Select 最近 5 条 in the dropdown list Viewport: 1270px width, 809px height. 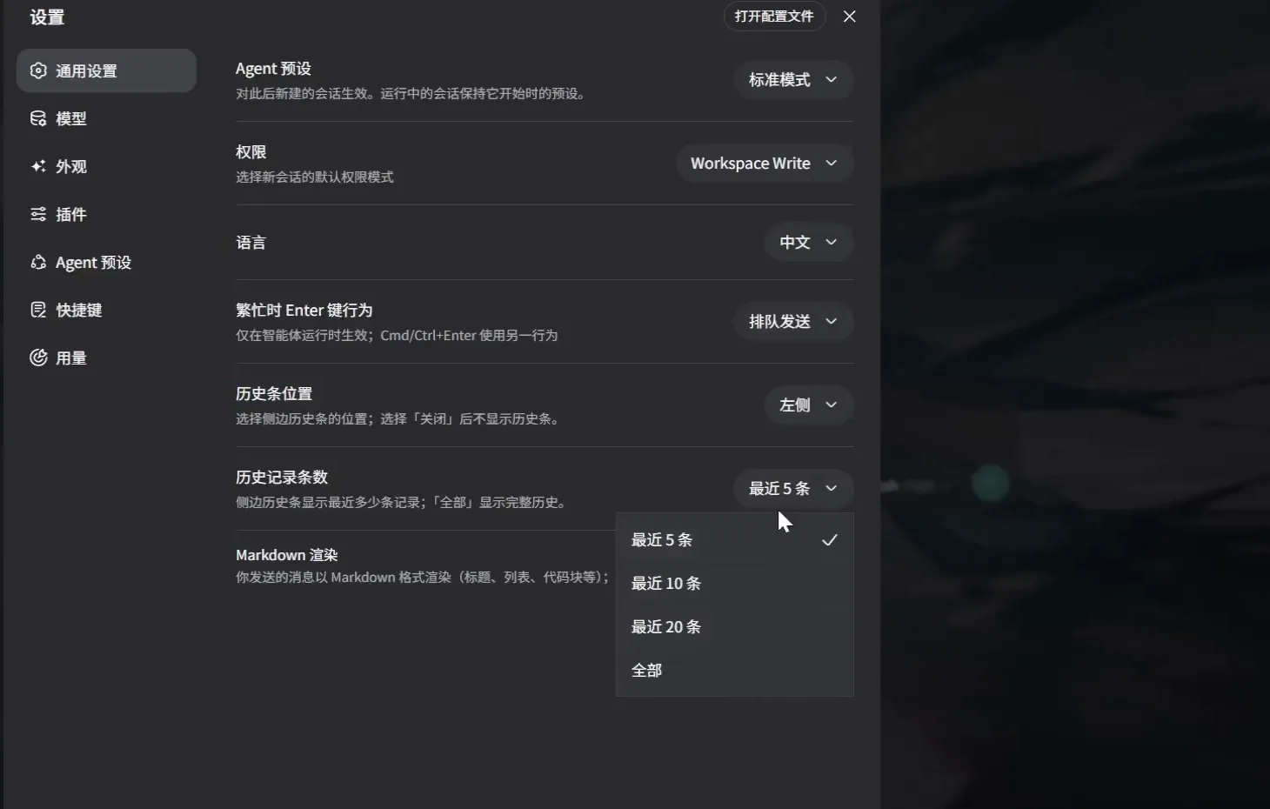pos(734,540)
